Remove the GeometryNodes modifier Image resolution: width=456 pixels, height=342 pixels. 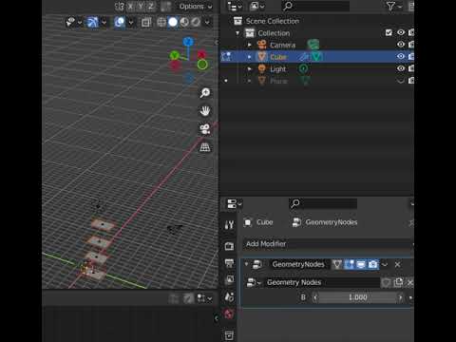click(397, 264)
